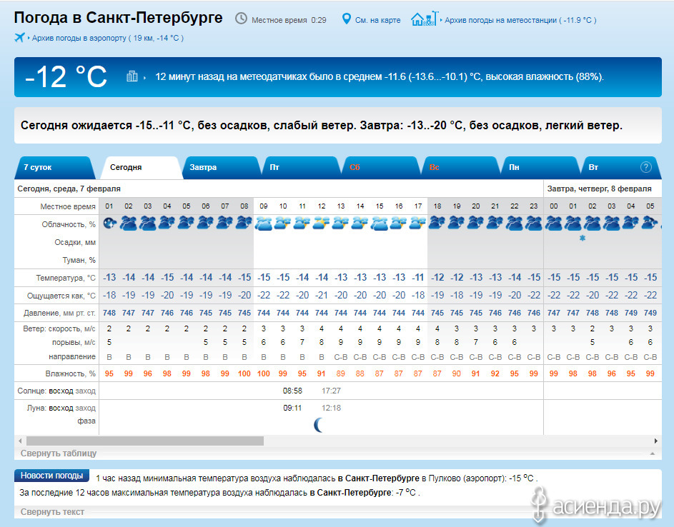674x527 pixels.
Task: Click the cloud icon under hour 15
Action: (x=380, y=223)
